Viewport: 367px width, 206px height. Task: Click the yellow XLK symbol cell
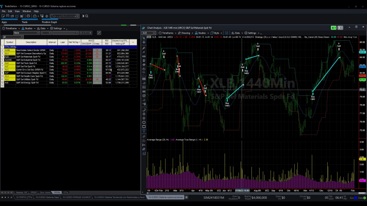pos(10,63)
